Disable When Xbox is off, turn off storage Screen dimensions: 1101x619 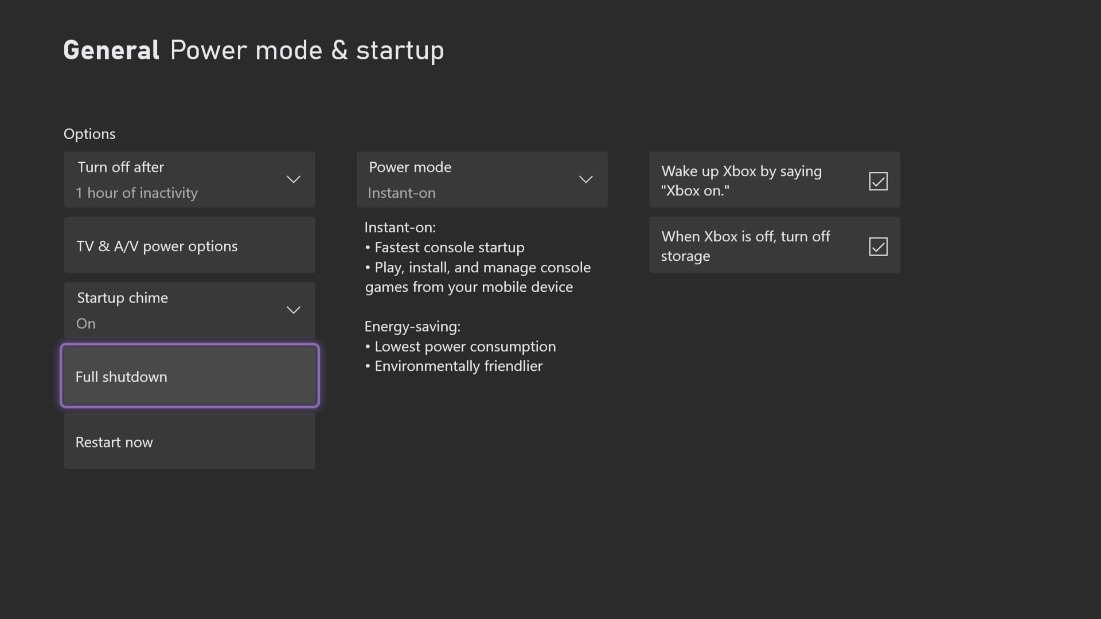tap(878, 246)
